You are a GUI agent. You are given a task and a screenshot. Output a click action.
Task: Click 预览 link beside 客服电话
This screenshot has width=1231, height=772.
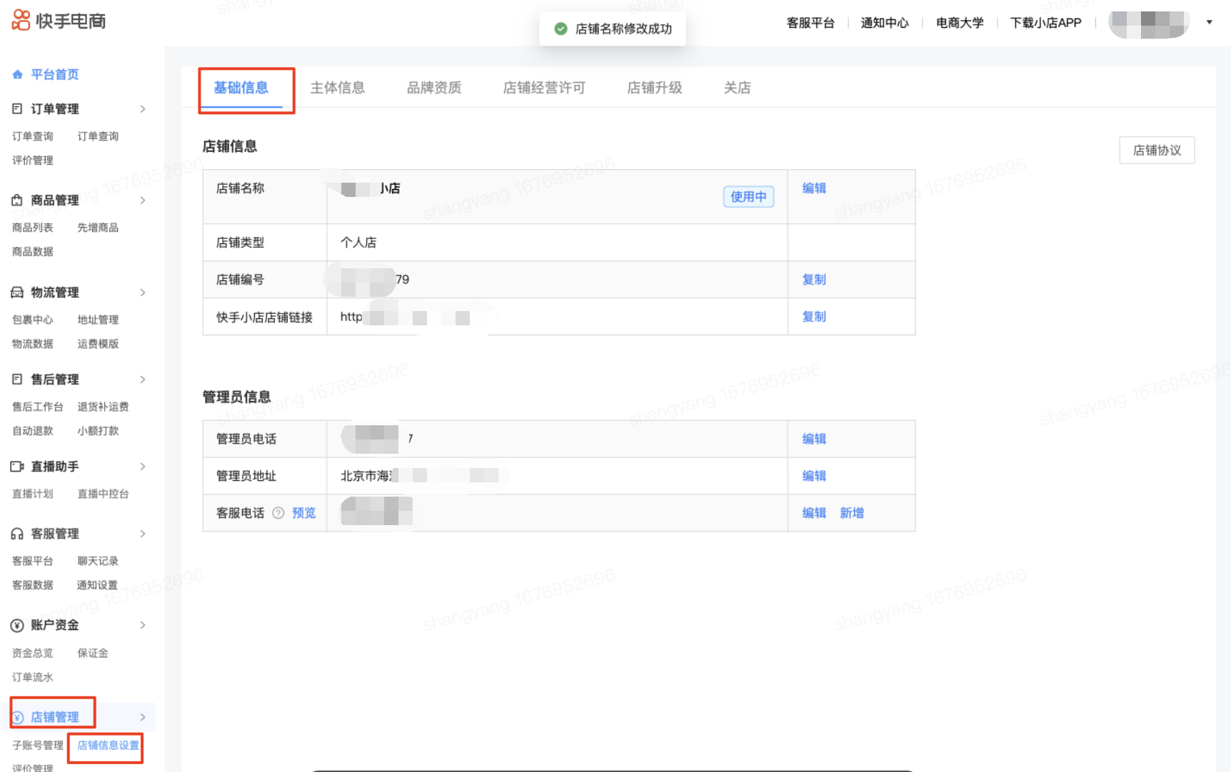pos(303,513)
